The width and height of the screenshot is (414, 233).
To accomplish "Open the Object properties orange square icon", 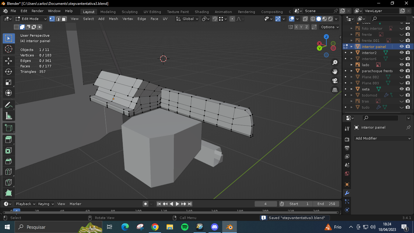I will coord(347,184).
